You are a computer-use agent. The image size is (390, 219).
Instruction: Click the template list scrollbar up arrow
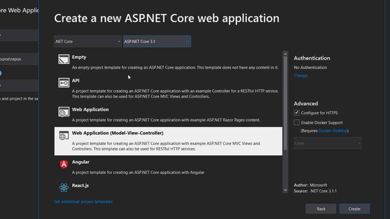click(285, 54)
